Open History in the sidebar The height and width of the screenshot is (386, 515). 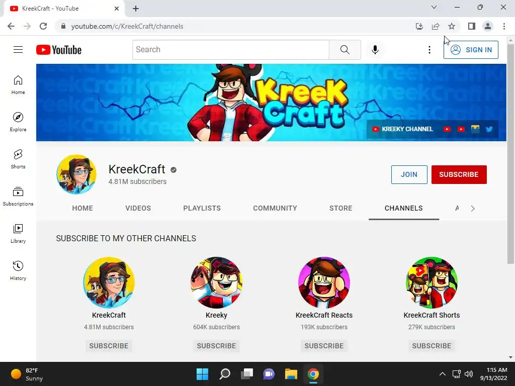pos(18,270)
